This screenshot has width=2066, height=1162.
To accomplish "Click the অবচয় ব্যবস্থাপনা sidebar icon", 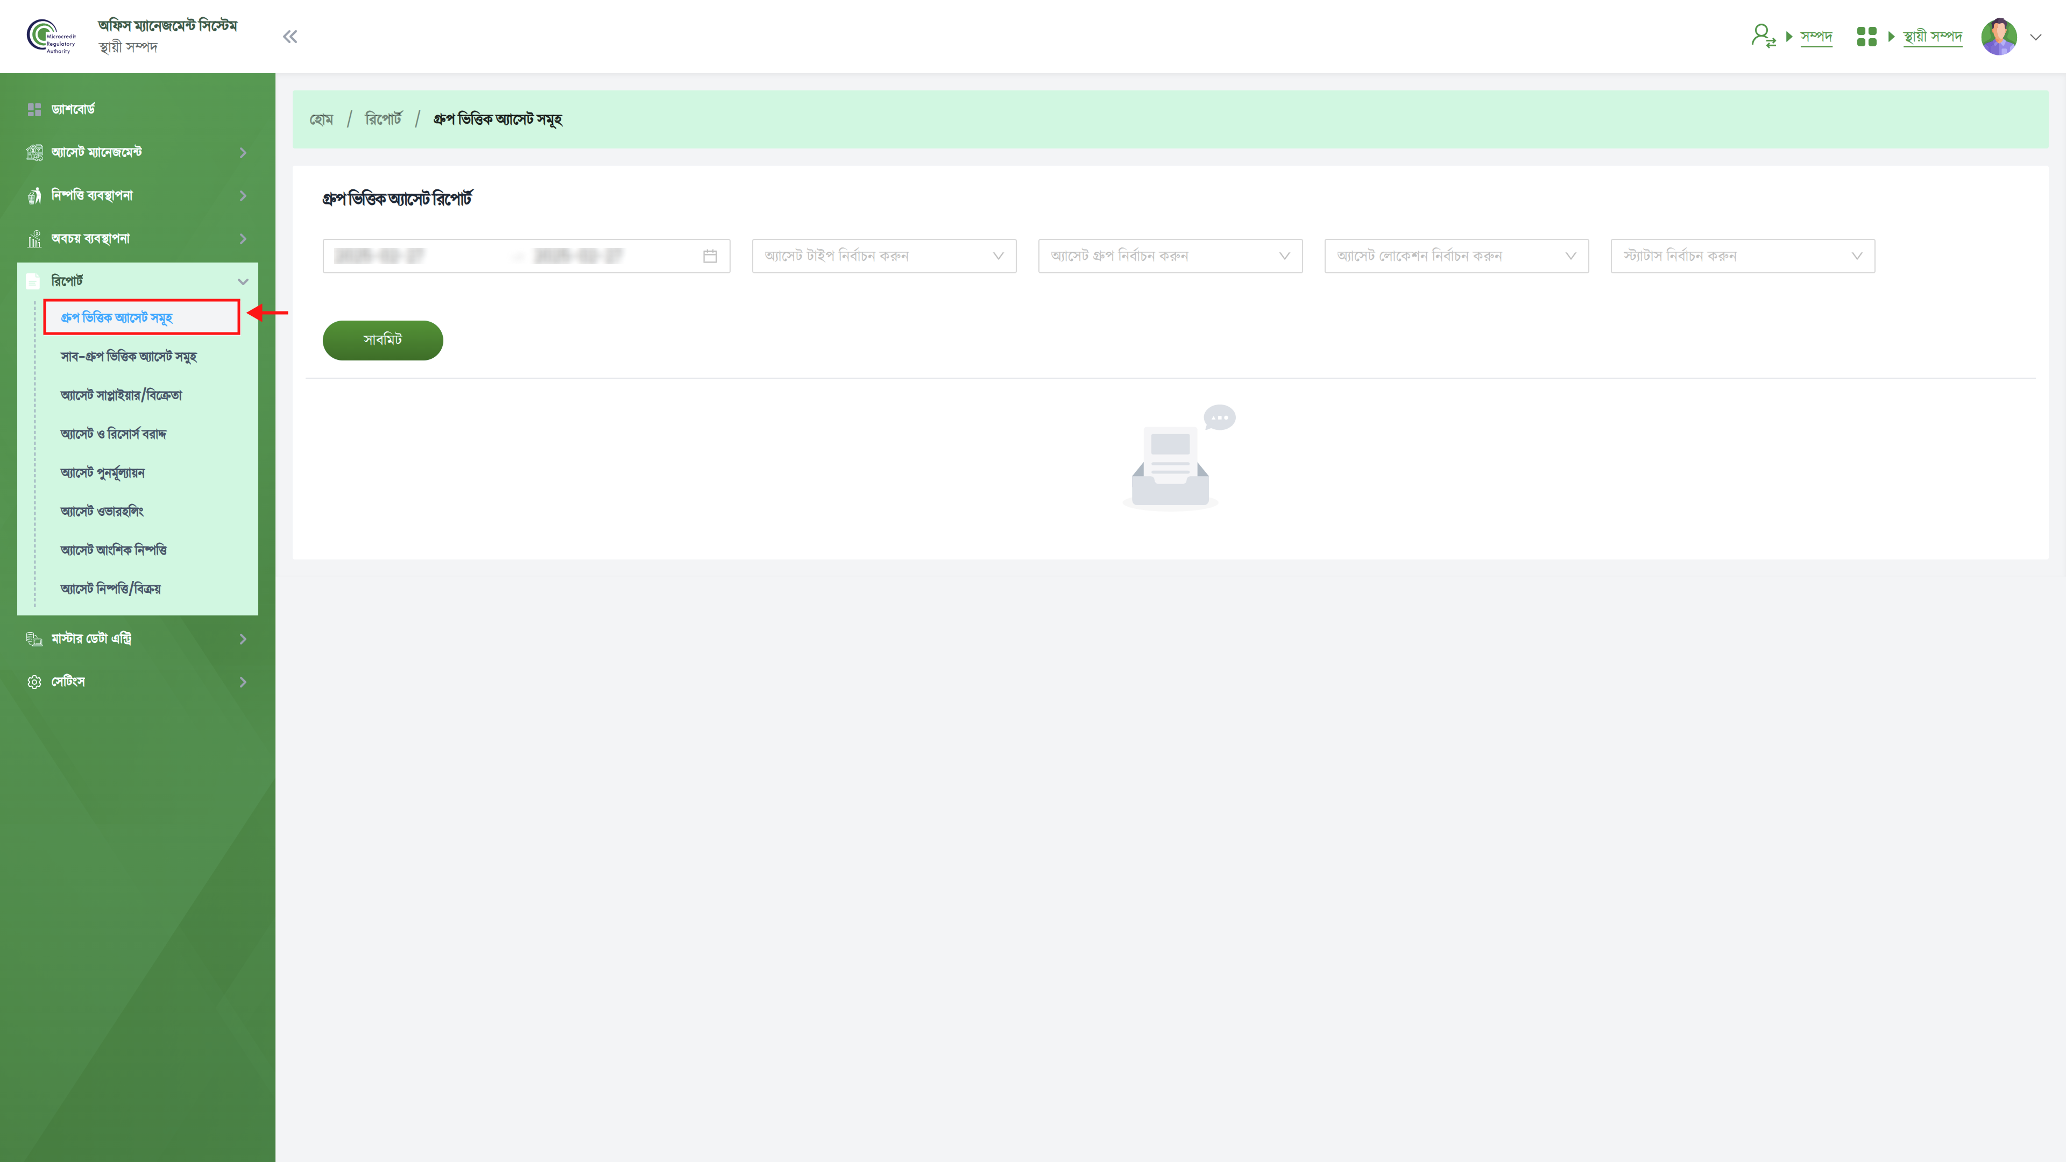I will tap(34, 239).
